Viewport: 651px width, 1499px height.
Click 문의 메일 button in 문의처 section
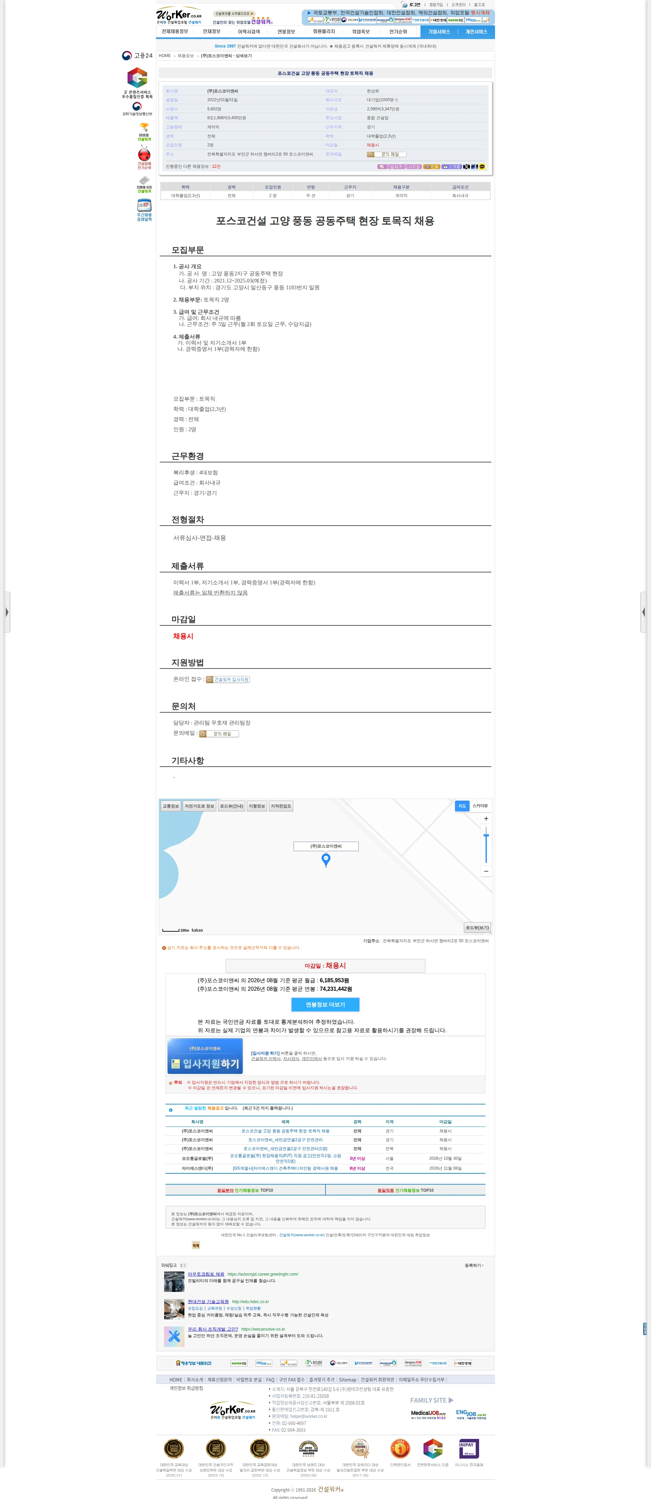219,734
